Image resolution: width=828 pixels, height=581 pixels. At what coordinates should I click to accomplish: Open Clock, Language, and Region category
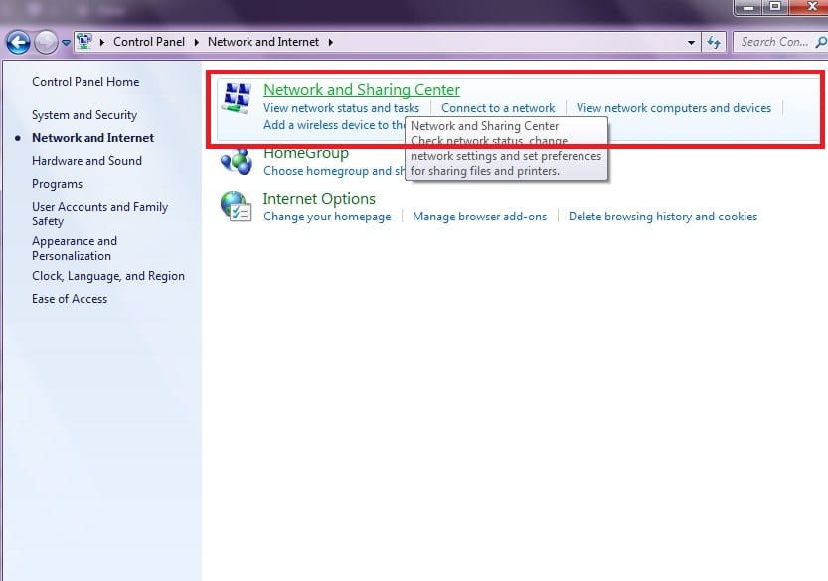click(108, 276)
